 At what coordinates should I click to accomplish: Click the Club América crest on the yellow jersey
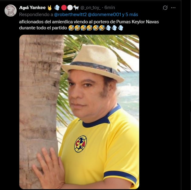click(81, 143)
